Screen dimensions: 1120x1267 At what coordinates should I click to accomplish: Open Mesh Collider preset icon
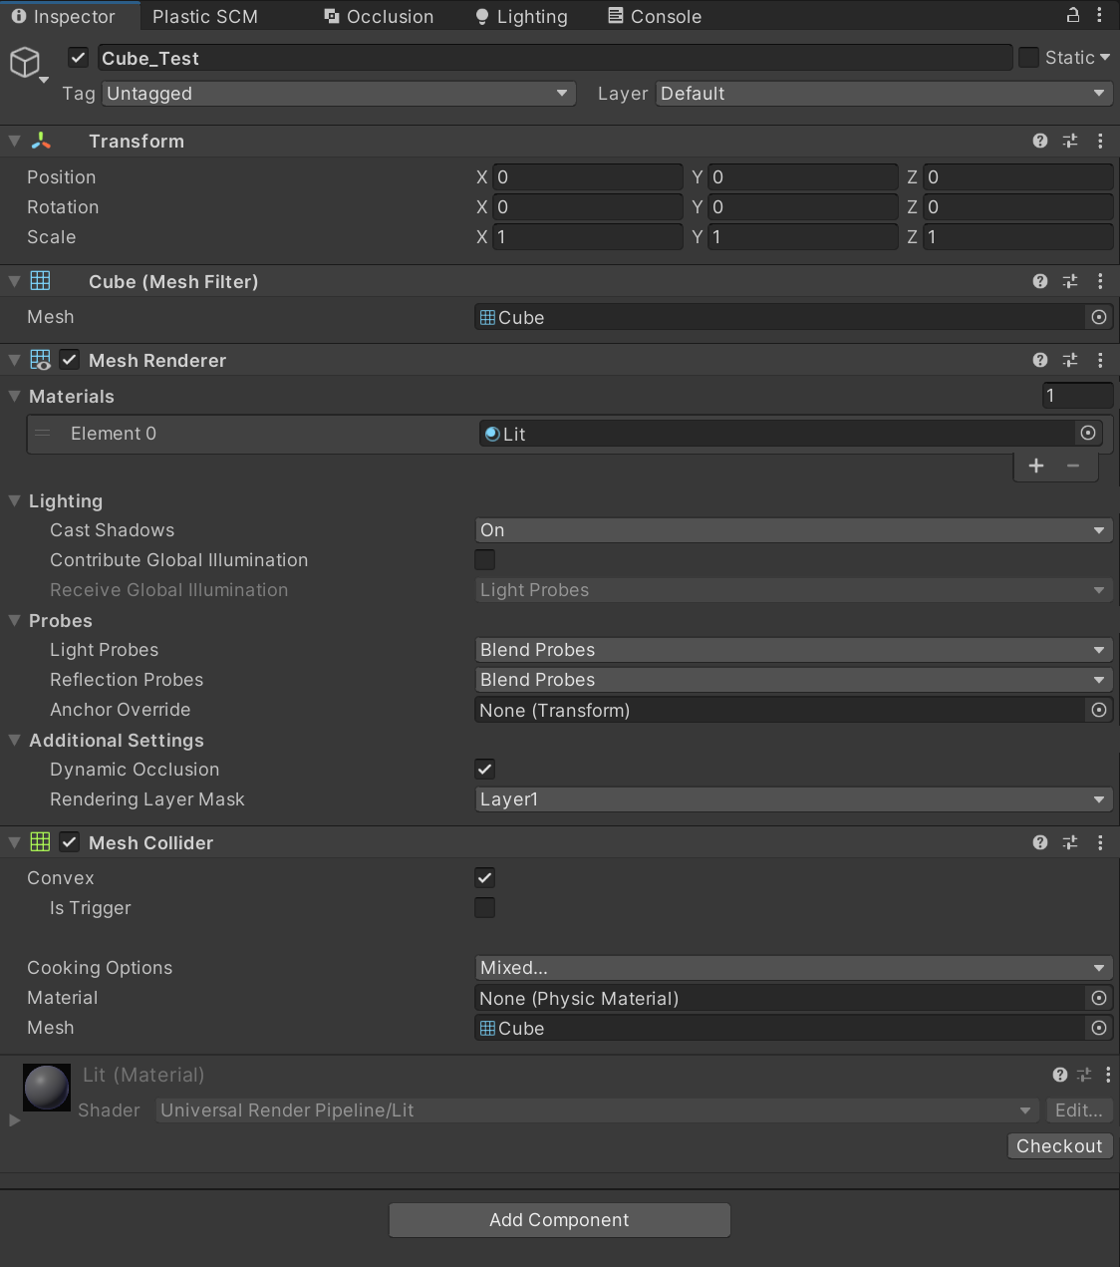(x=1070, y=842)
